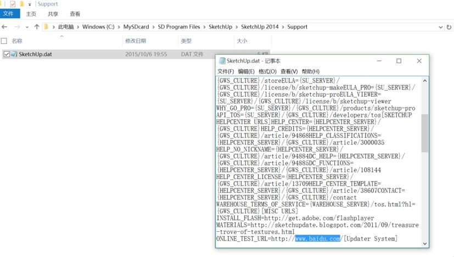Click the Notepad icon in title bar
454x257 pixels.
click(222, 61)
